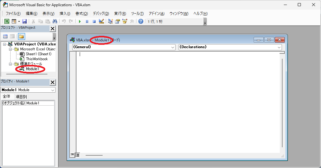Toggle Folders view in Project panel
The image size is (321, 168).
click(21, 36)
